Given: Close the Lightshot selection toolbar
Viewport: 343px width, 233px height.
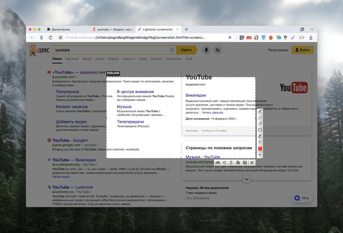Looking at the screenshot, I should coord(252,163).
